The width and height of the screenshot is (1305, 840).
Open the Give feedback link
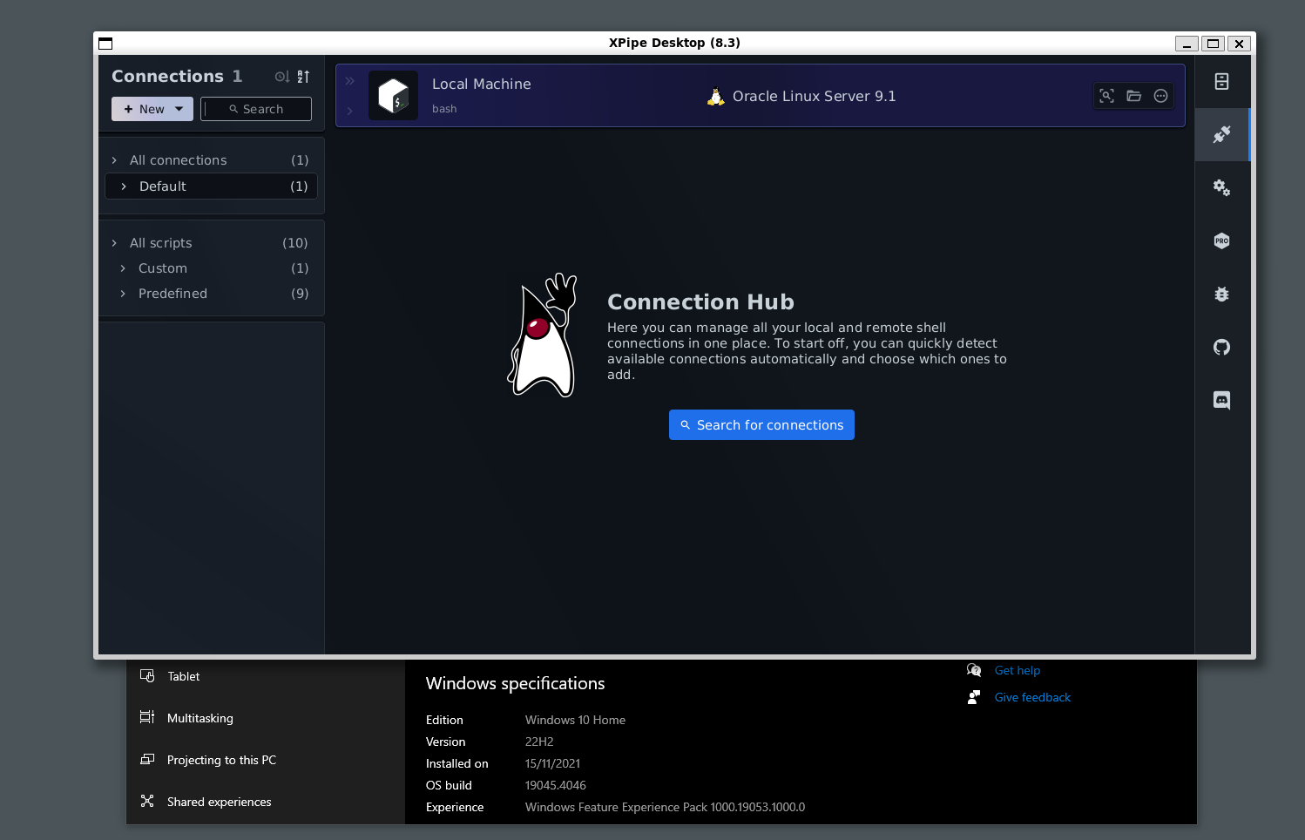click(x=1031, y=697)
